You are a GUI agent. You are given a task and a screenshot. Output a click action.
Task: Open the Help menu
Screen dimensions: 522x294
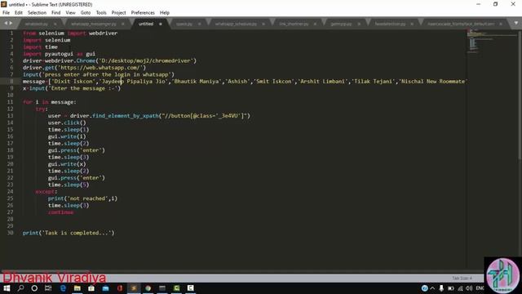point(165,13)
